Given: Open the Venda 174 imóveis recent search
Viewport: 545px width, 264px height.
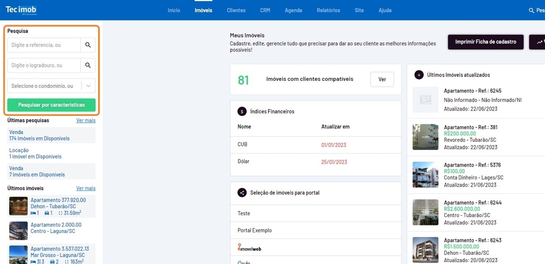Looking at the screenshot, I should (39, 135).
